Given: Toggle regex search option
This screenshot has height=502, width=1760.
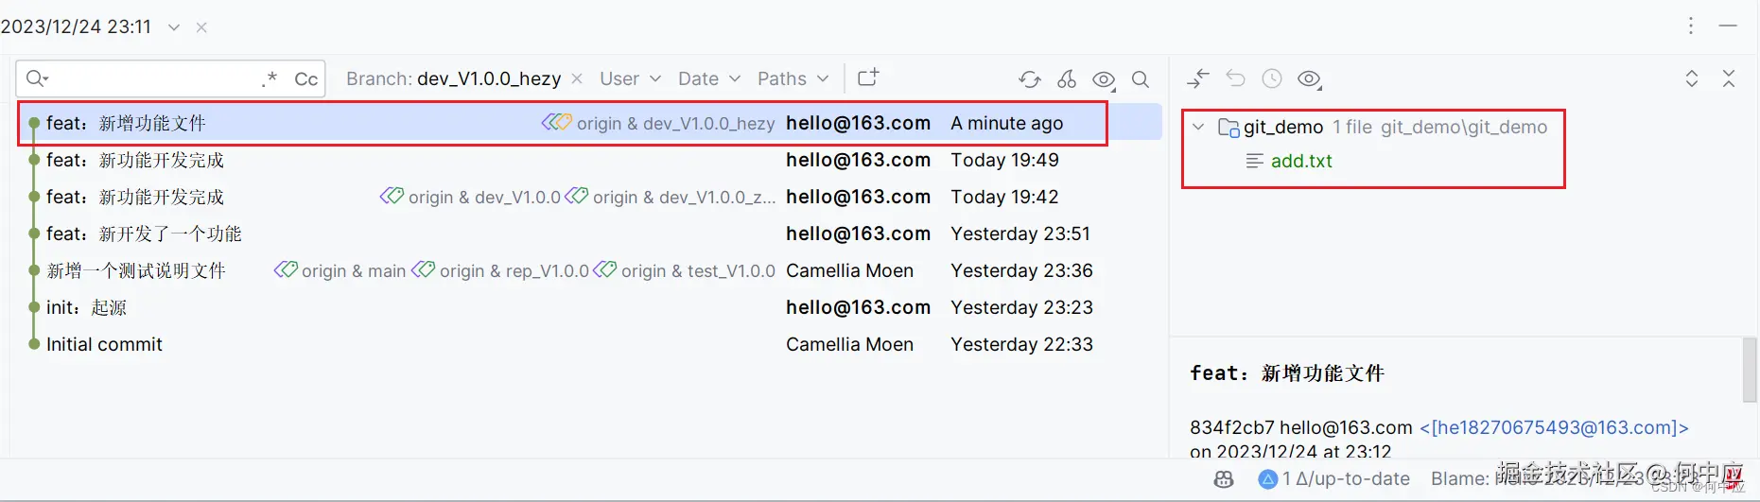Looking at the screenshot, I should pos(270,79).
